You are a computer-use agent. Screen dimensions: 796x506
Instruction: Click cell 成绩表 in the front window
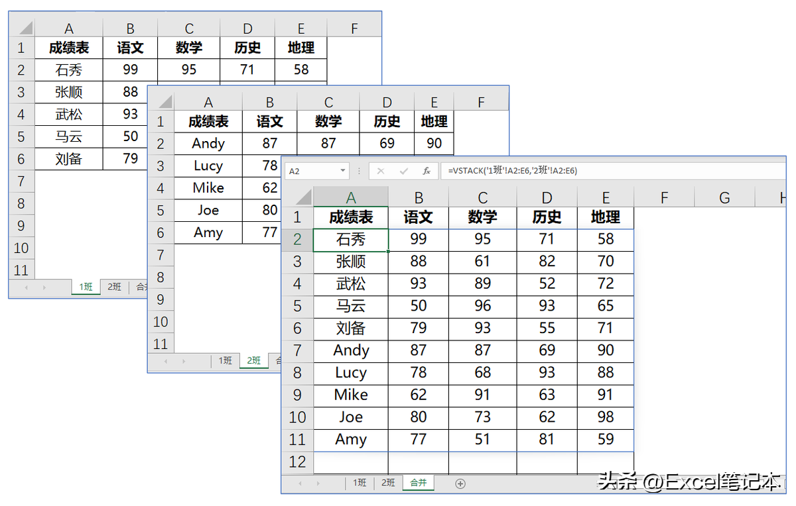point(351,217)
